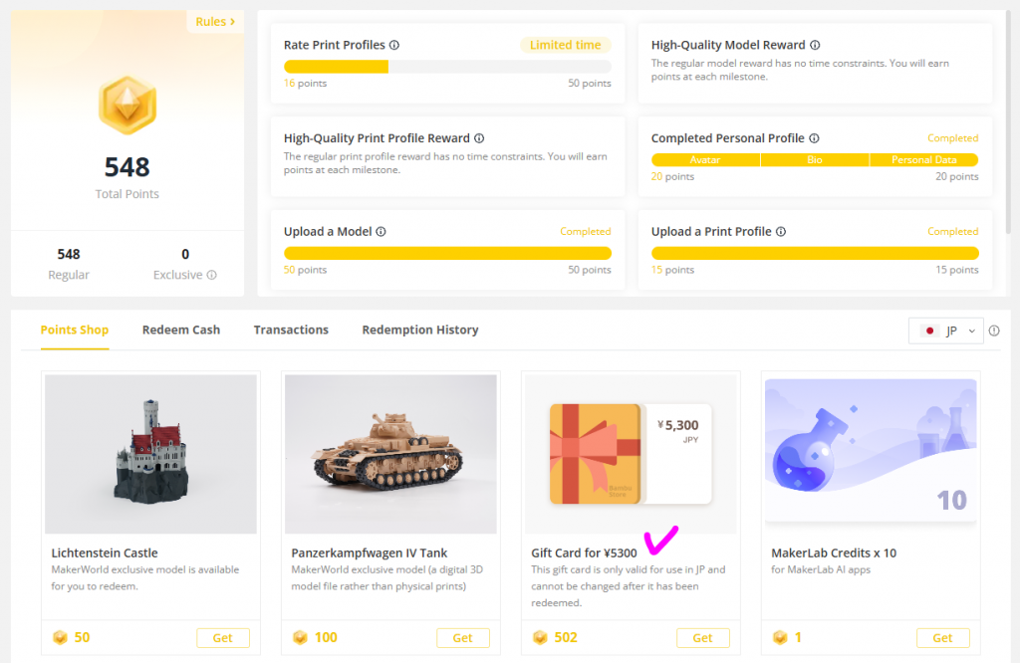Click the gold hexagon points badge
This screenshot has width=1020, height=663.
(127, 106)
